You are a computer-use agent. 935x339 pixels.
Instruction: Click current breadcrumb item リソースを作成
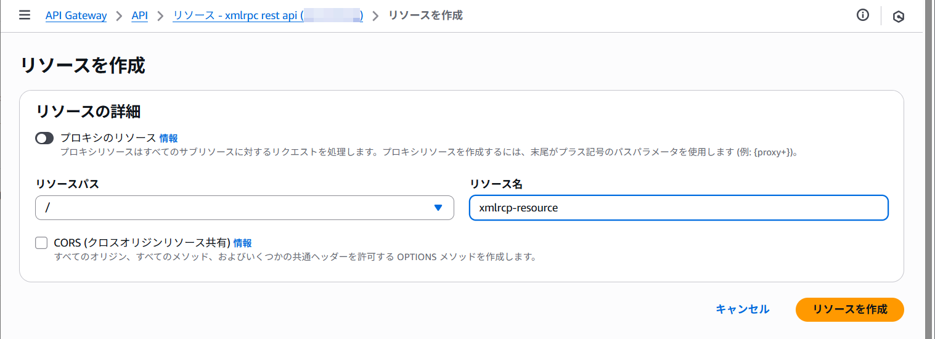[x=425, y=15]
